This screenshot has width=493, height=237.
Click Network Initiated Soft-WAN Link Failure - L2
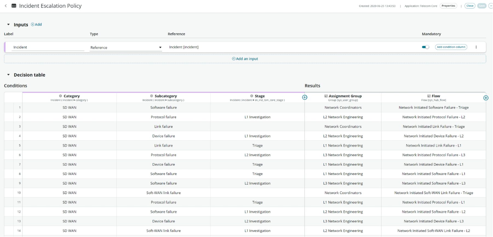click(x=434, y=231)
